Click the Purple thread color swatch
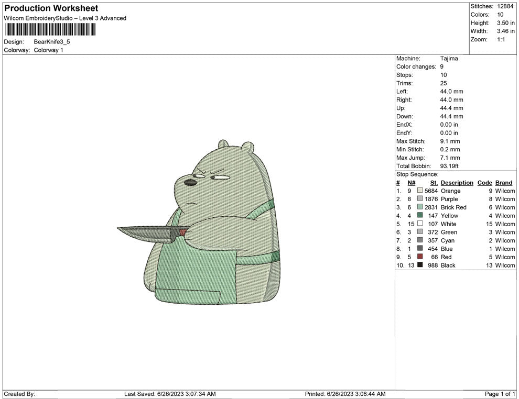The height and width of the screenshot is (399, 519). 420,198
